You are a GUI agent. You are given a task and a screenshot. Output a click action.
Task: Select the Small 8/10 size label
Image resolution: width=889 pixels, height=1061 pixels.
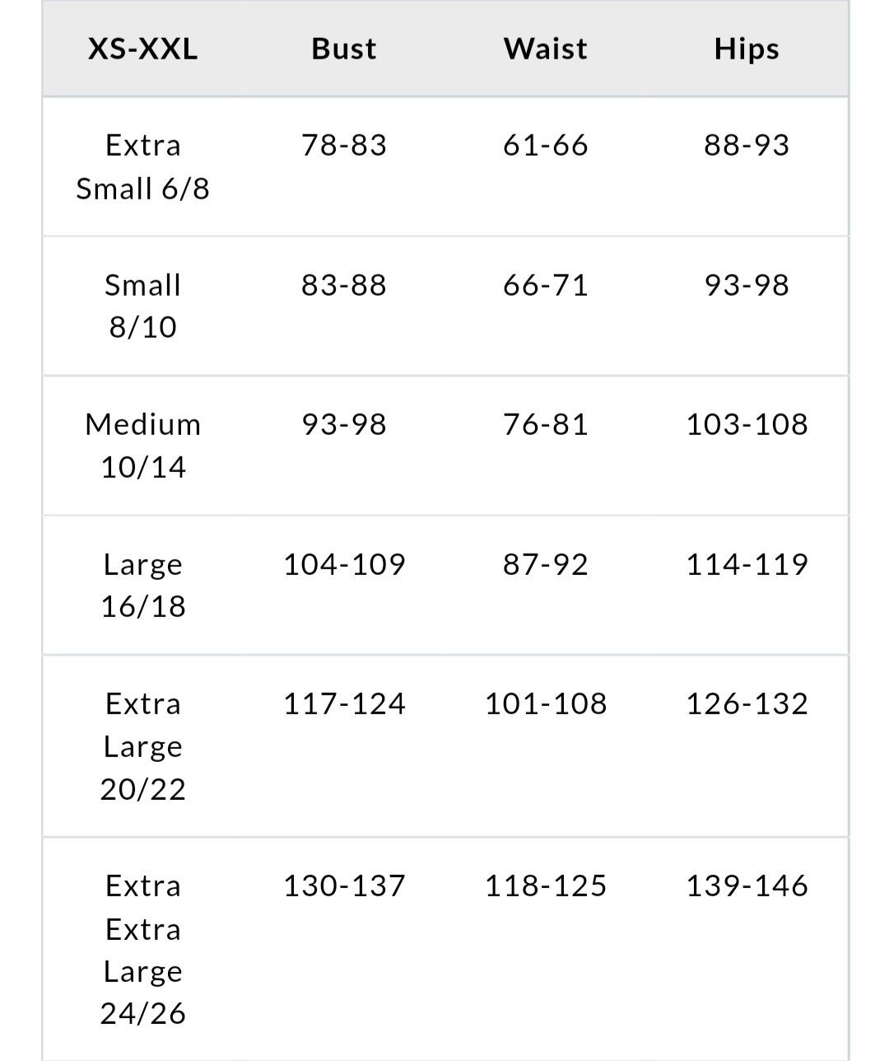[x=142, y=306]
